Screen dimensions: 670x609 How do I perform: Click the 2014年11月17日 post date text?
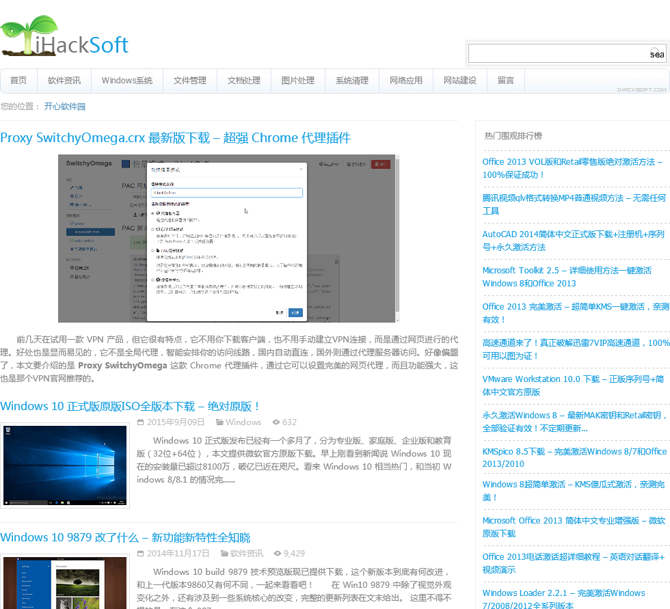tap(178, 554)
